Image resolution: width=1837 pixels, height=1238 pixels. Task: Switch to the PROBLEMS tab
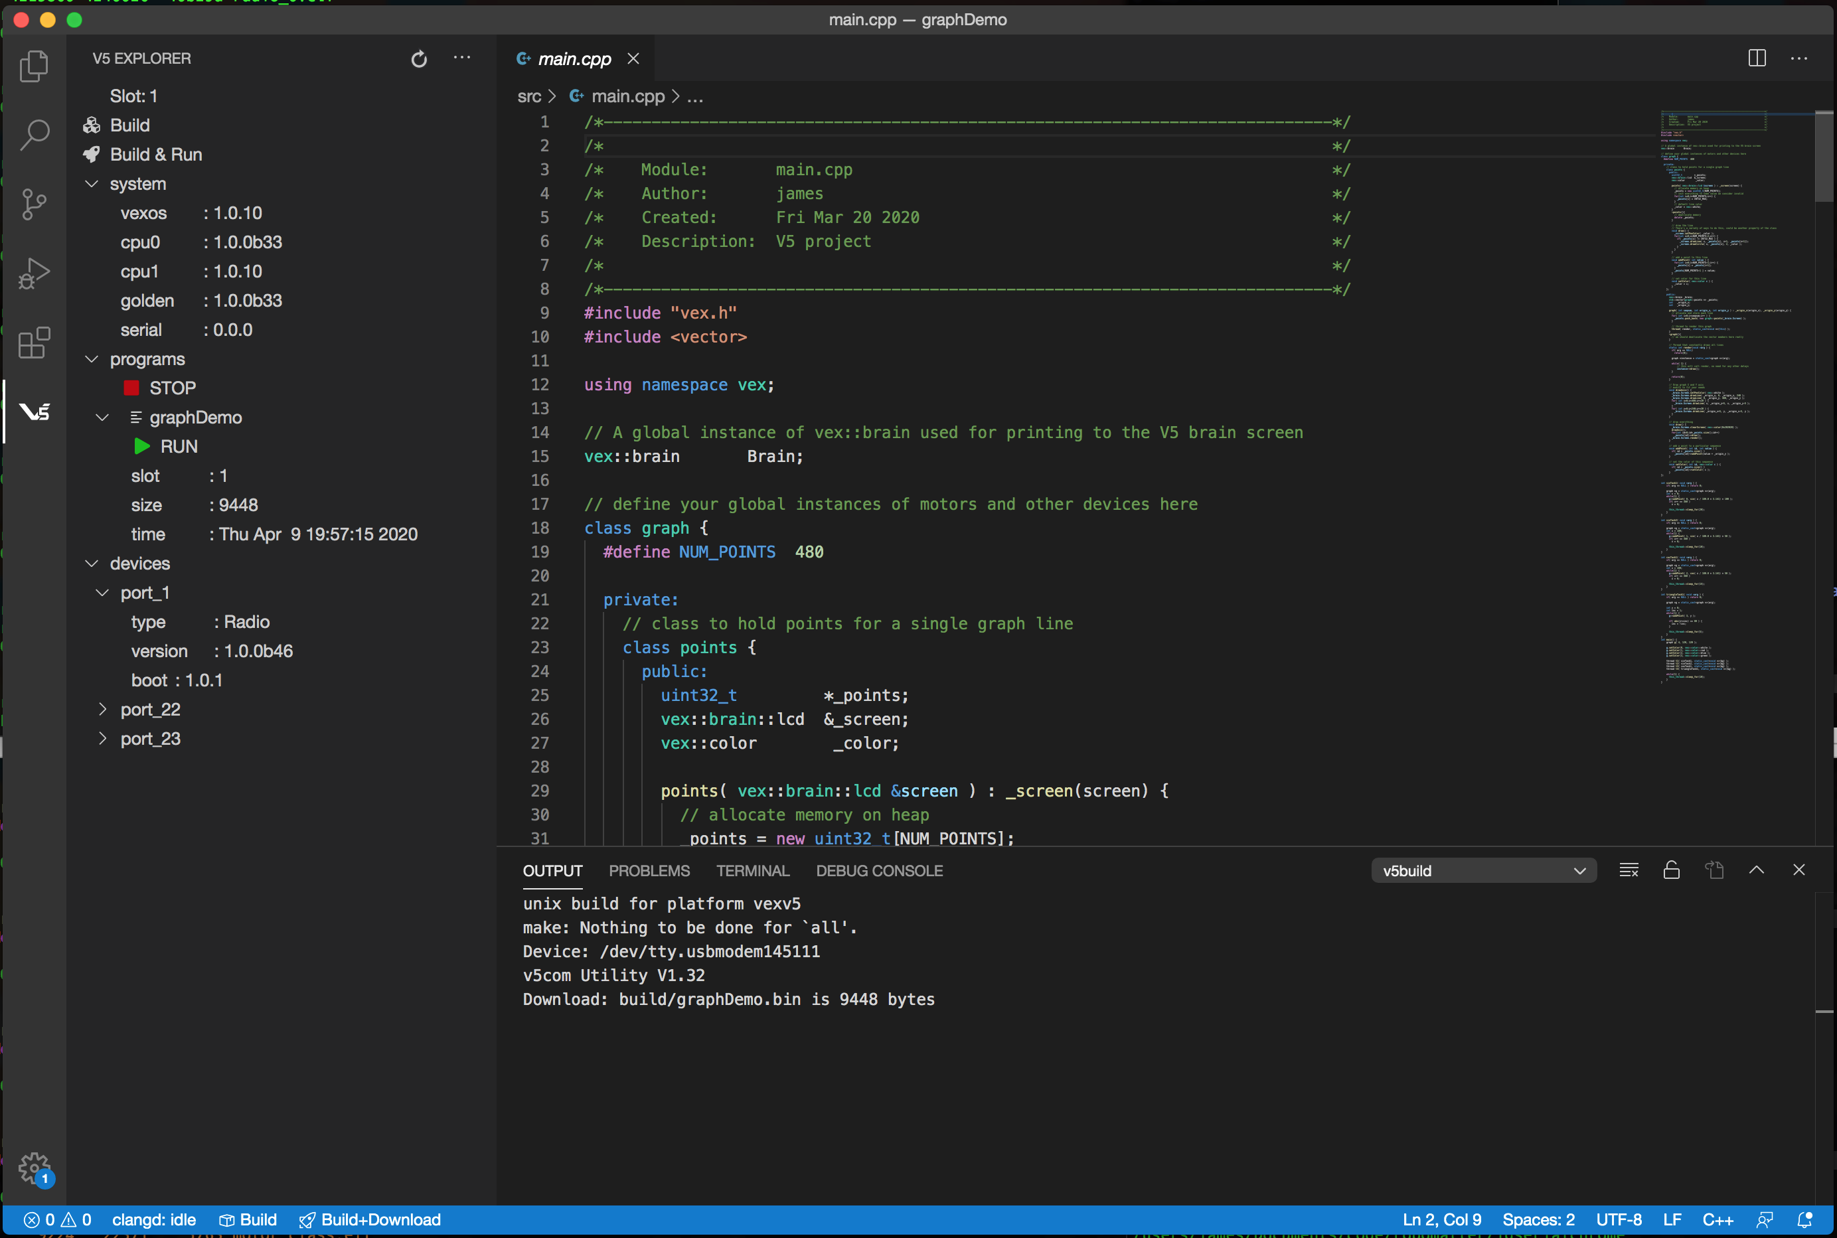point(649,870)
